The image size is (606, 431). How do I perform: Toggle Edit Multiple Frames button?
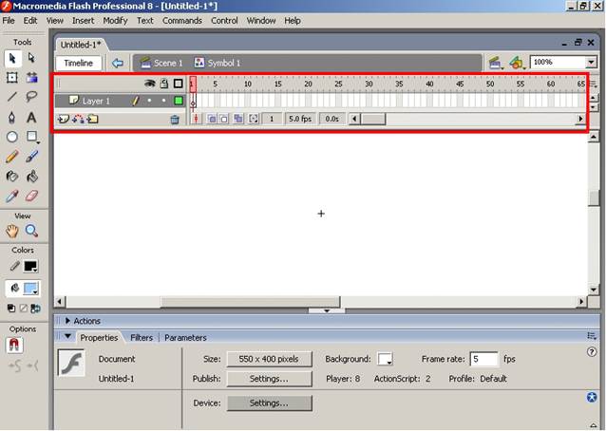pyautogui.click(x=238, y=119)
